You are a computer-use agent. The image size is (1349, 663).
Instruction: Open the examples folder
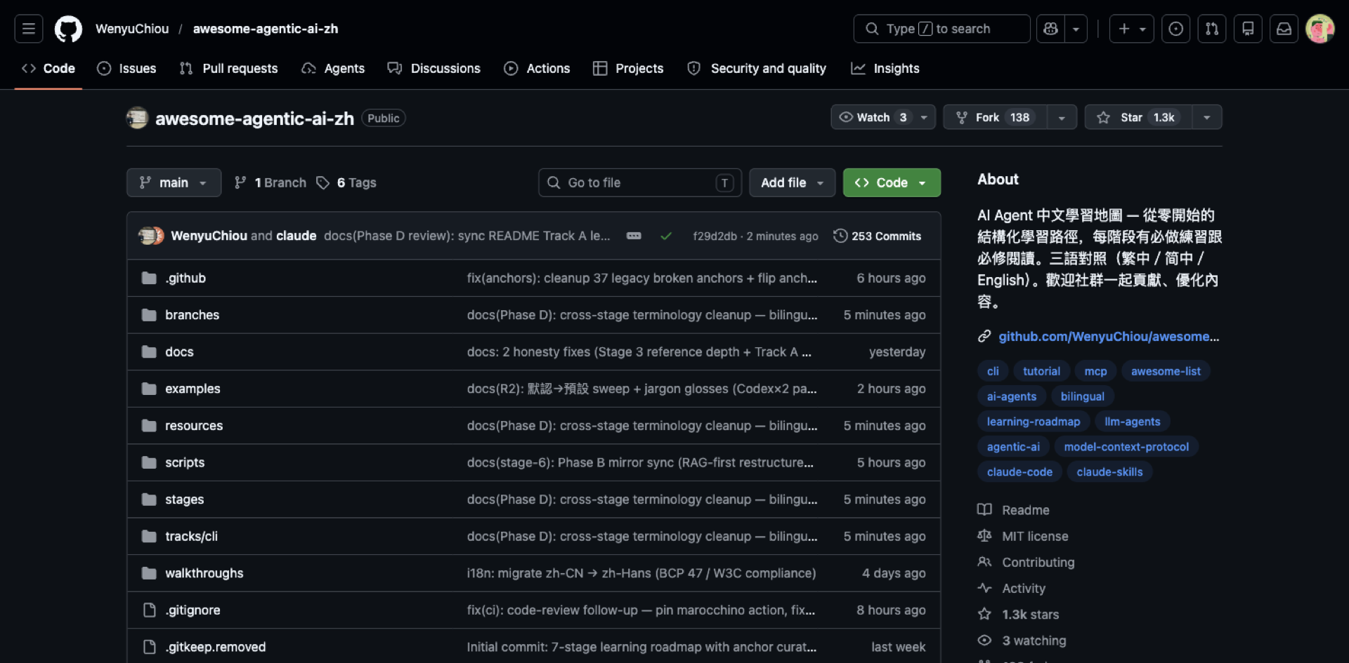pos(193,389)
